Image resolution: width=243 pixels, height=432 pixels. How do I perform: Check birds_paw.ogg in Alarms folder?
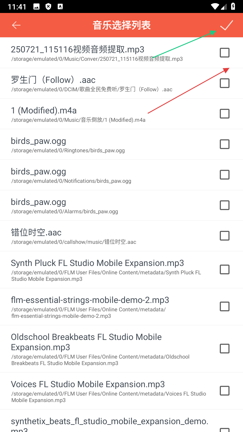224,205
